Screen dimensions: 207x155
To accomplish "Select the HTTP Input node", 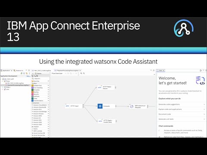I will click(x=74, y=106).
